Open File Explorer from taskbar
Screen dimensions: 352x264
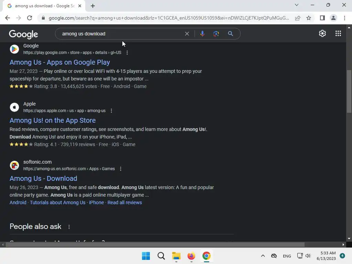[176, 256]
